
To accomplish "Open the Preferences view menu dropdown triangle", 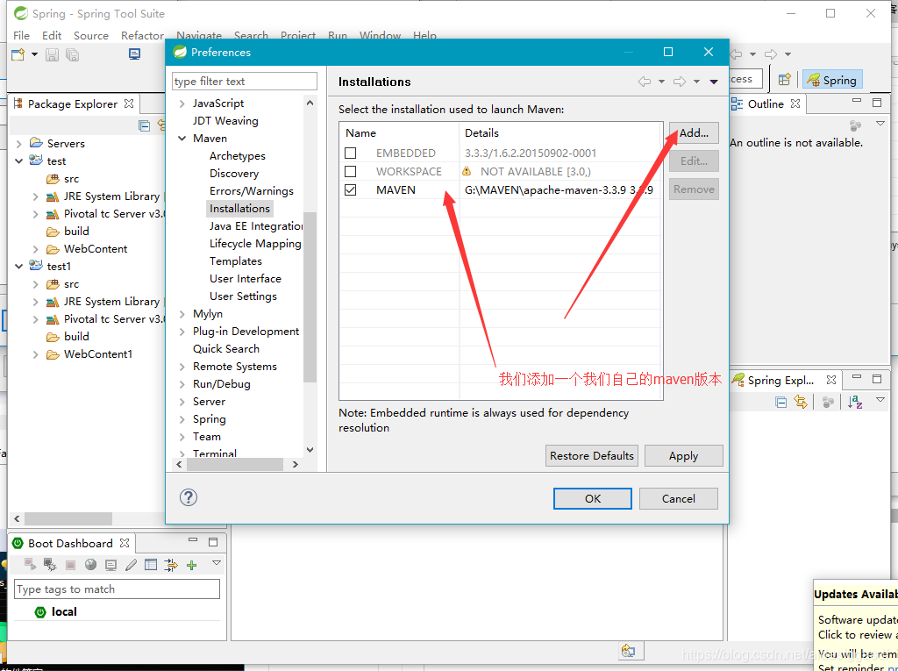I will click(714, 82).
